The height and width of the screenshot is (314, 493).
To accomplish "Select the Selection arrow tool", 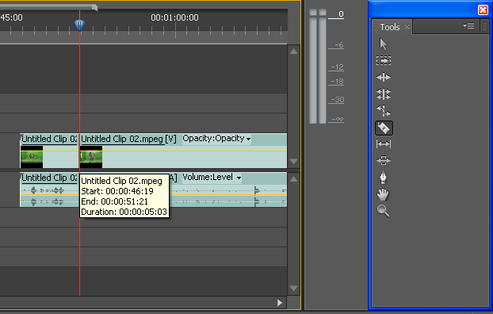I will 384,44.
